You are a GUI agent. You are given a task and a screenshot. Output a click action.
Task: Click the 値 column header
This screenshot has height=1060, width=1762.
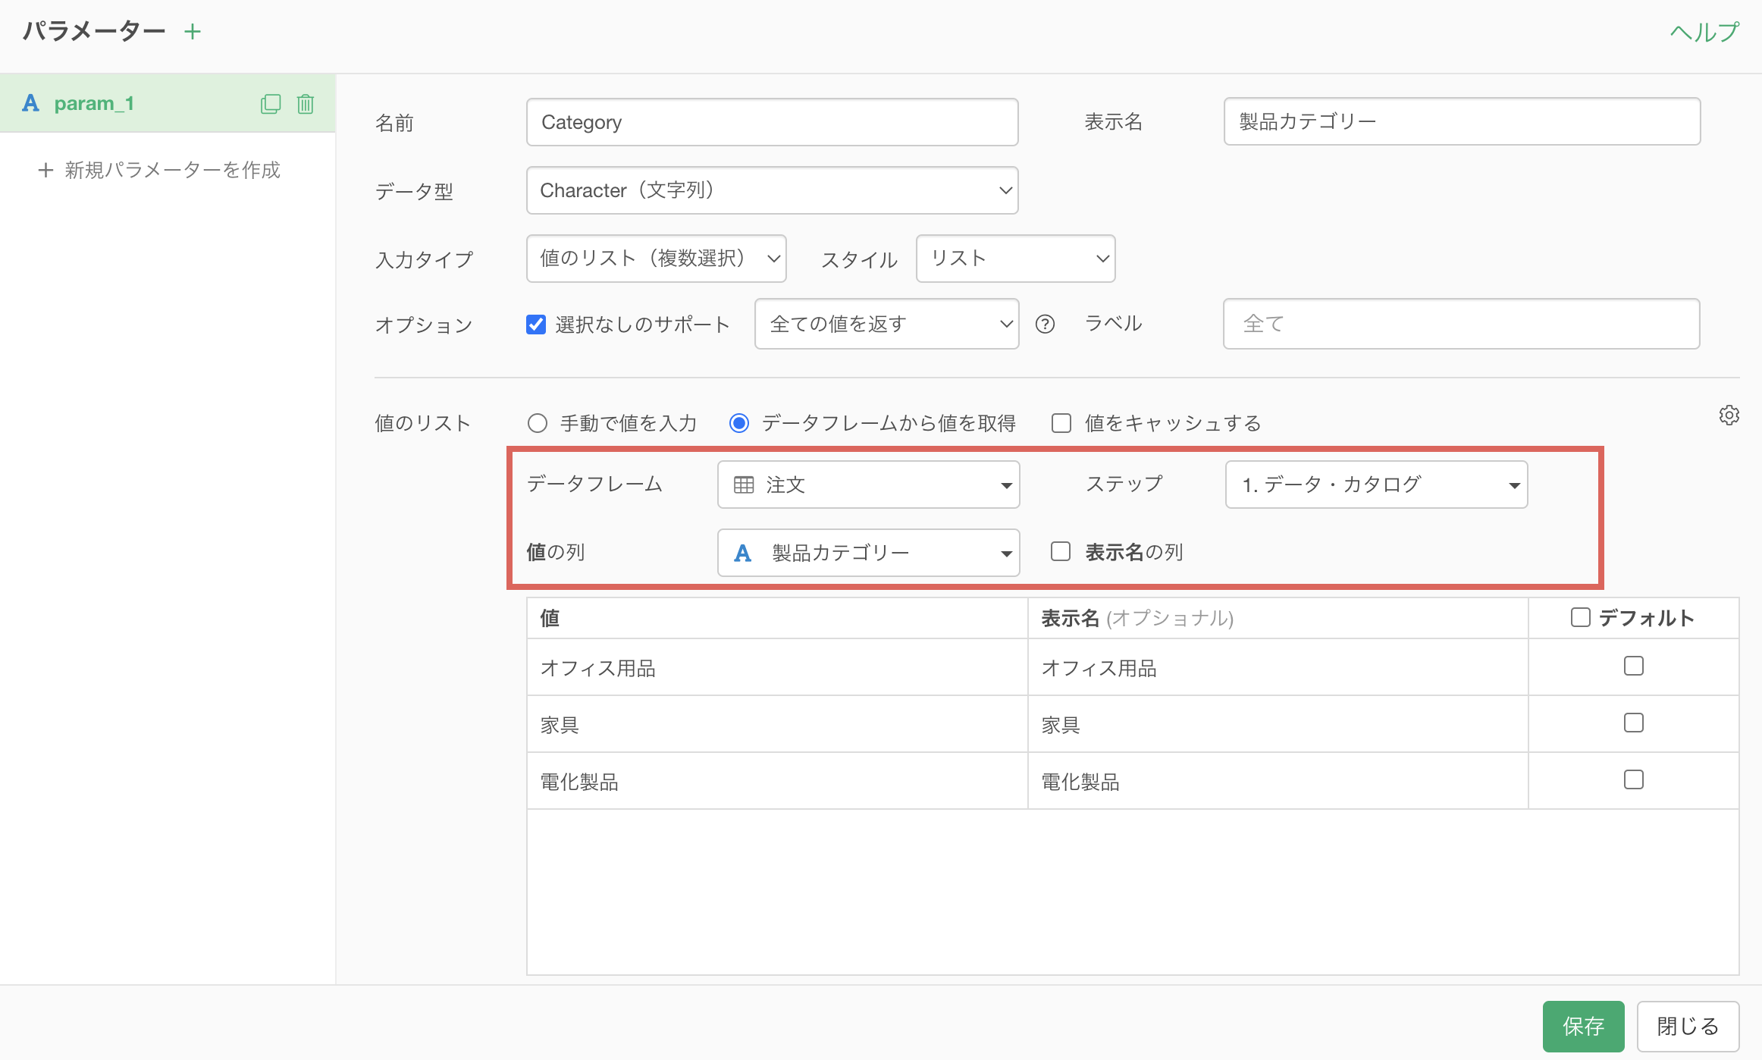[x=777, y=618]
